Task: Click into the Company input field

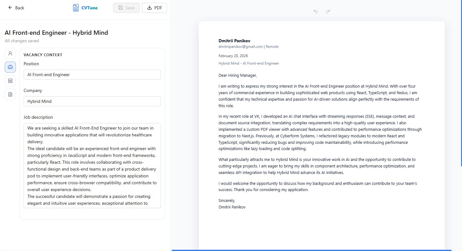Action: [x=92, y=101]
